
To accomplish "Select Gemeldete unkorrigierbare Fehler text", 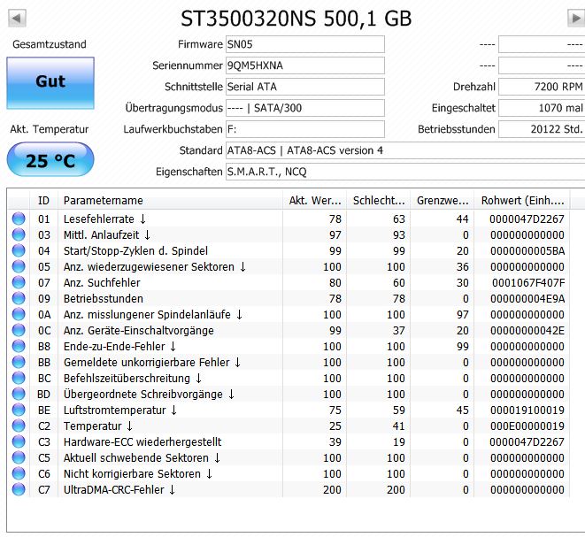I will (152, 363).
